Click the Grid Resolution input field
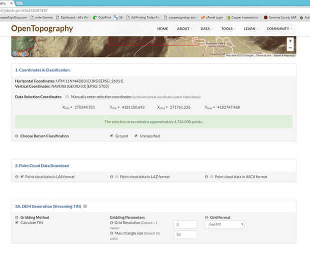 185,224
